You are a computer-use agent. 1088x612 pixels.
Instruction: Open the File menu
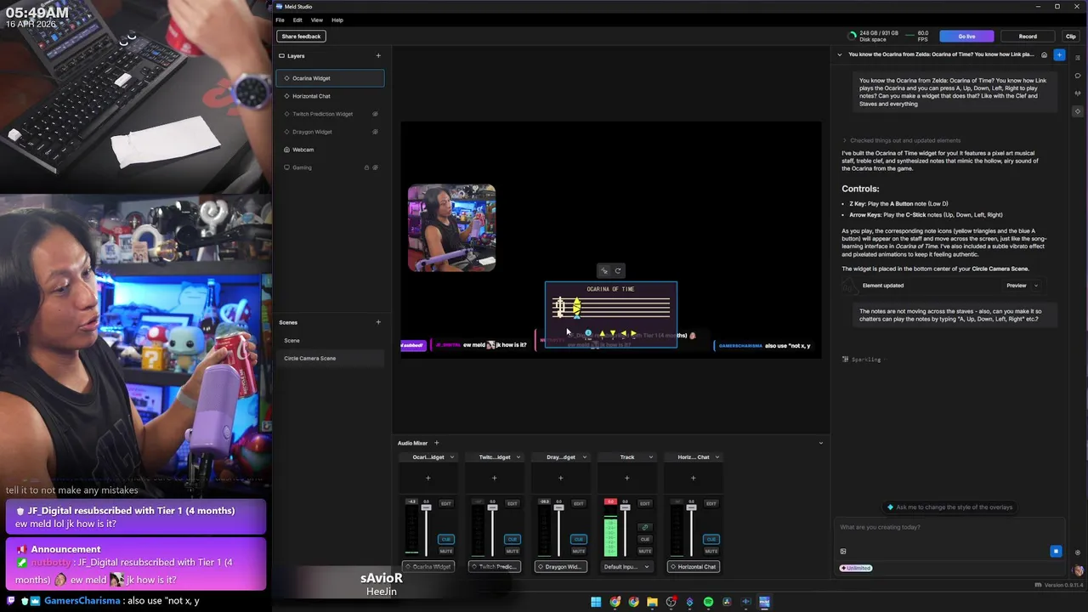(280, 20)
